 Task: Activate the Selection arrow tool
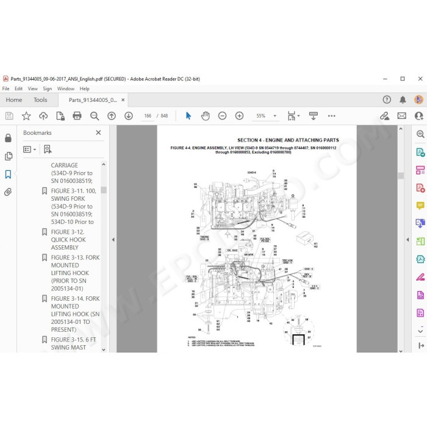coord(188,116)
